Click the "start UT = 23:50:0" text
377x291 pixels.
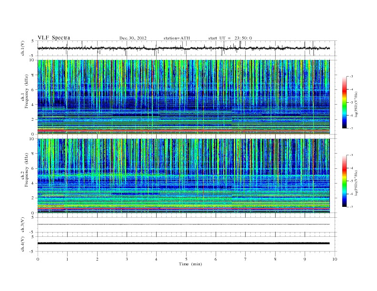(230, 38)
